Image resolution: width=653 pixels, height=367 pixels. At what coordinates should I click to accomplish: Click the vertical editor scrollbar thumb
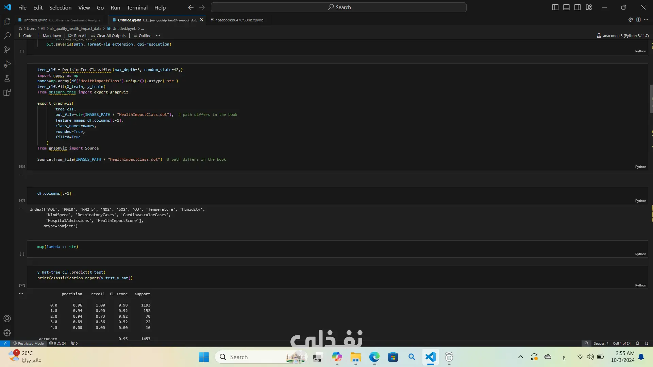click(651, 99)
